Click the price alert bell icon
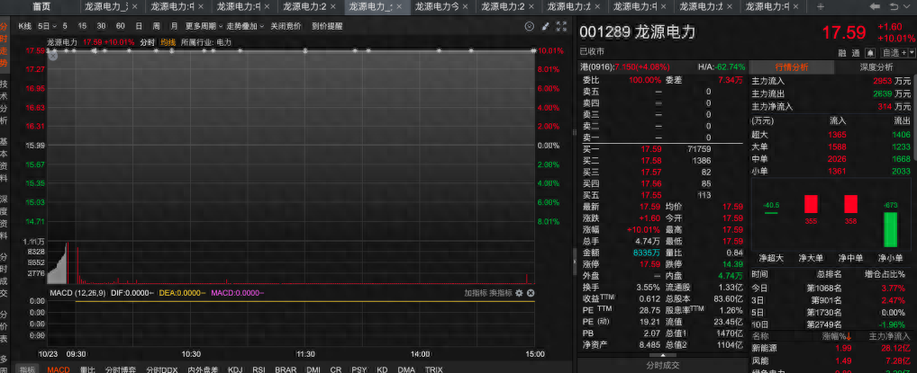Screen dimensions: 917x373 point(869,53)
